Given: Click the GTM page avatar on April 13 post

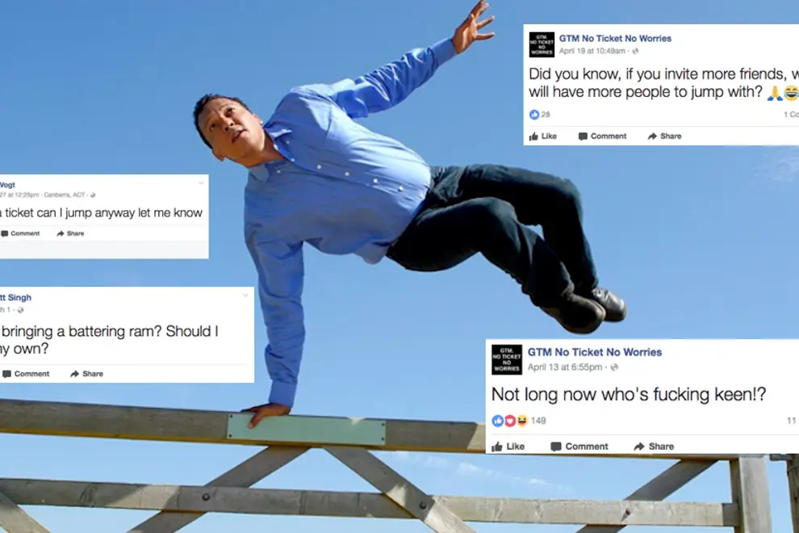Looking at the screenshot, I should (507, 359).
